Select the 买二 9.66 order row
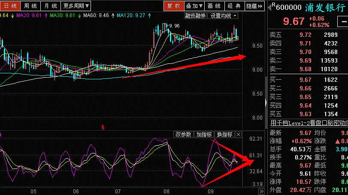The width and height of the screenshot is (348, 195). coord(308,88)
